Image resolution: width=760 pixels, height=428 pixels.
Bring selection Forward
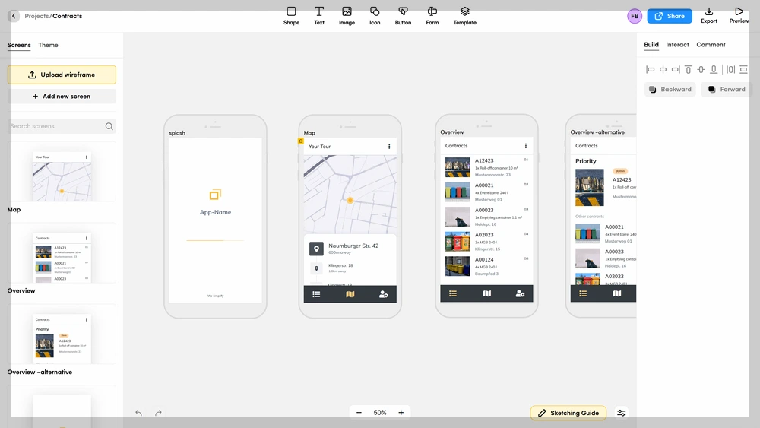726,89
